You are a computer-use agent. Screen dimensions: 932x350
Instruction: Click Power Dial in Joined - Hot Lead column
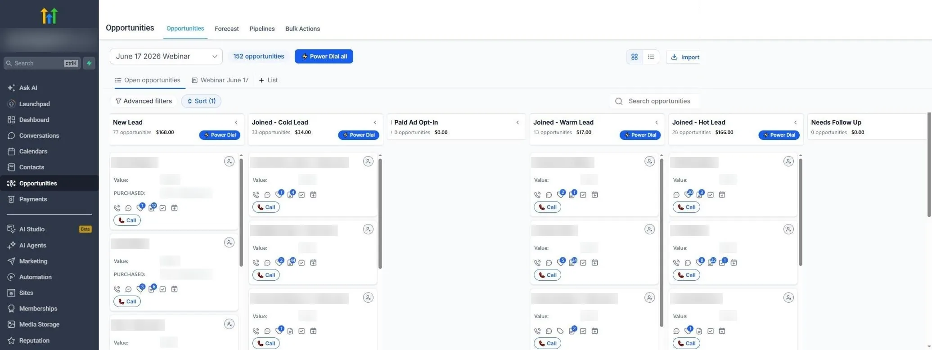779,135
